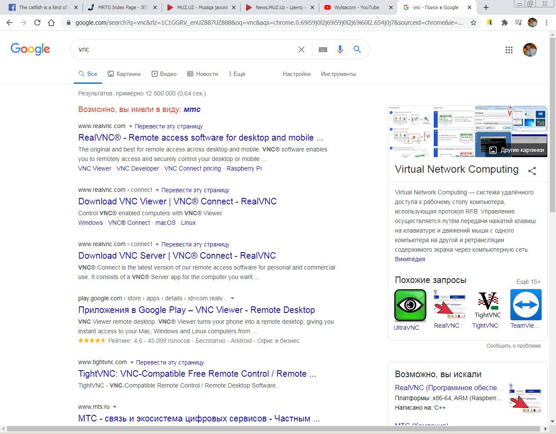Click the Google logo
Screen dimensions: 556x434
[30, 49]
